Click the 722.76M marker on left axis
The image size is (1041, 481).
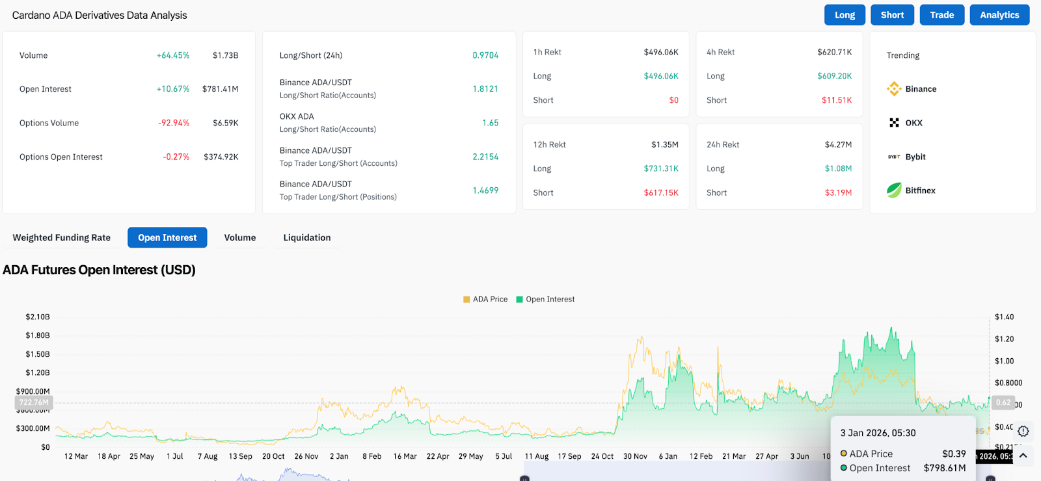(34, 402)
